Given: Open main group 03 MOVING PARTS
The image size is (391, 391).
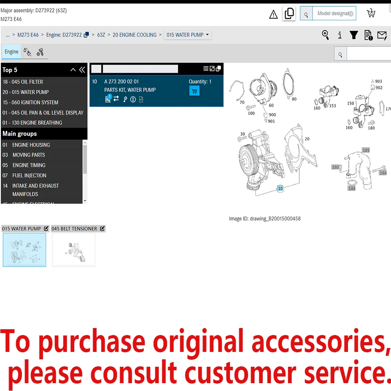Looking at the screenshot, I should 42,155.
